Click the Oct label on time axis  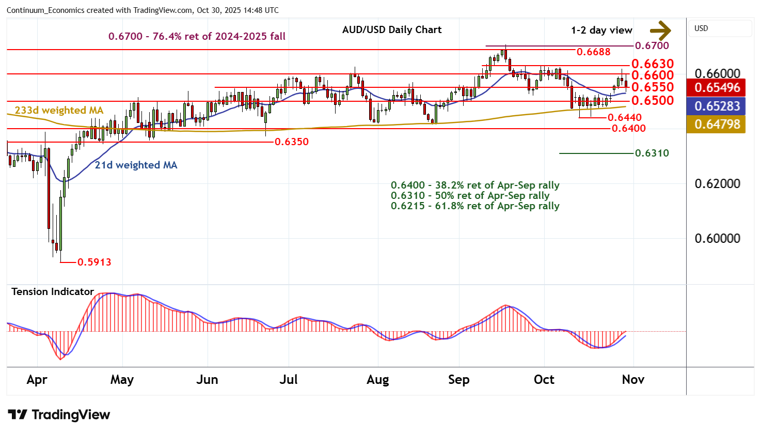tap(544, 380)
